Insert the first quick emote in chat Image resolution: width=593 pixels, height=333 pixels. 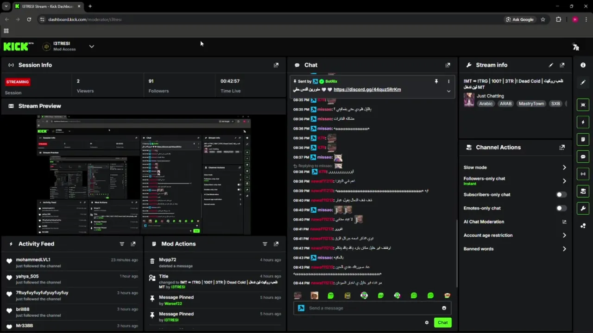point(298,296)
